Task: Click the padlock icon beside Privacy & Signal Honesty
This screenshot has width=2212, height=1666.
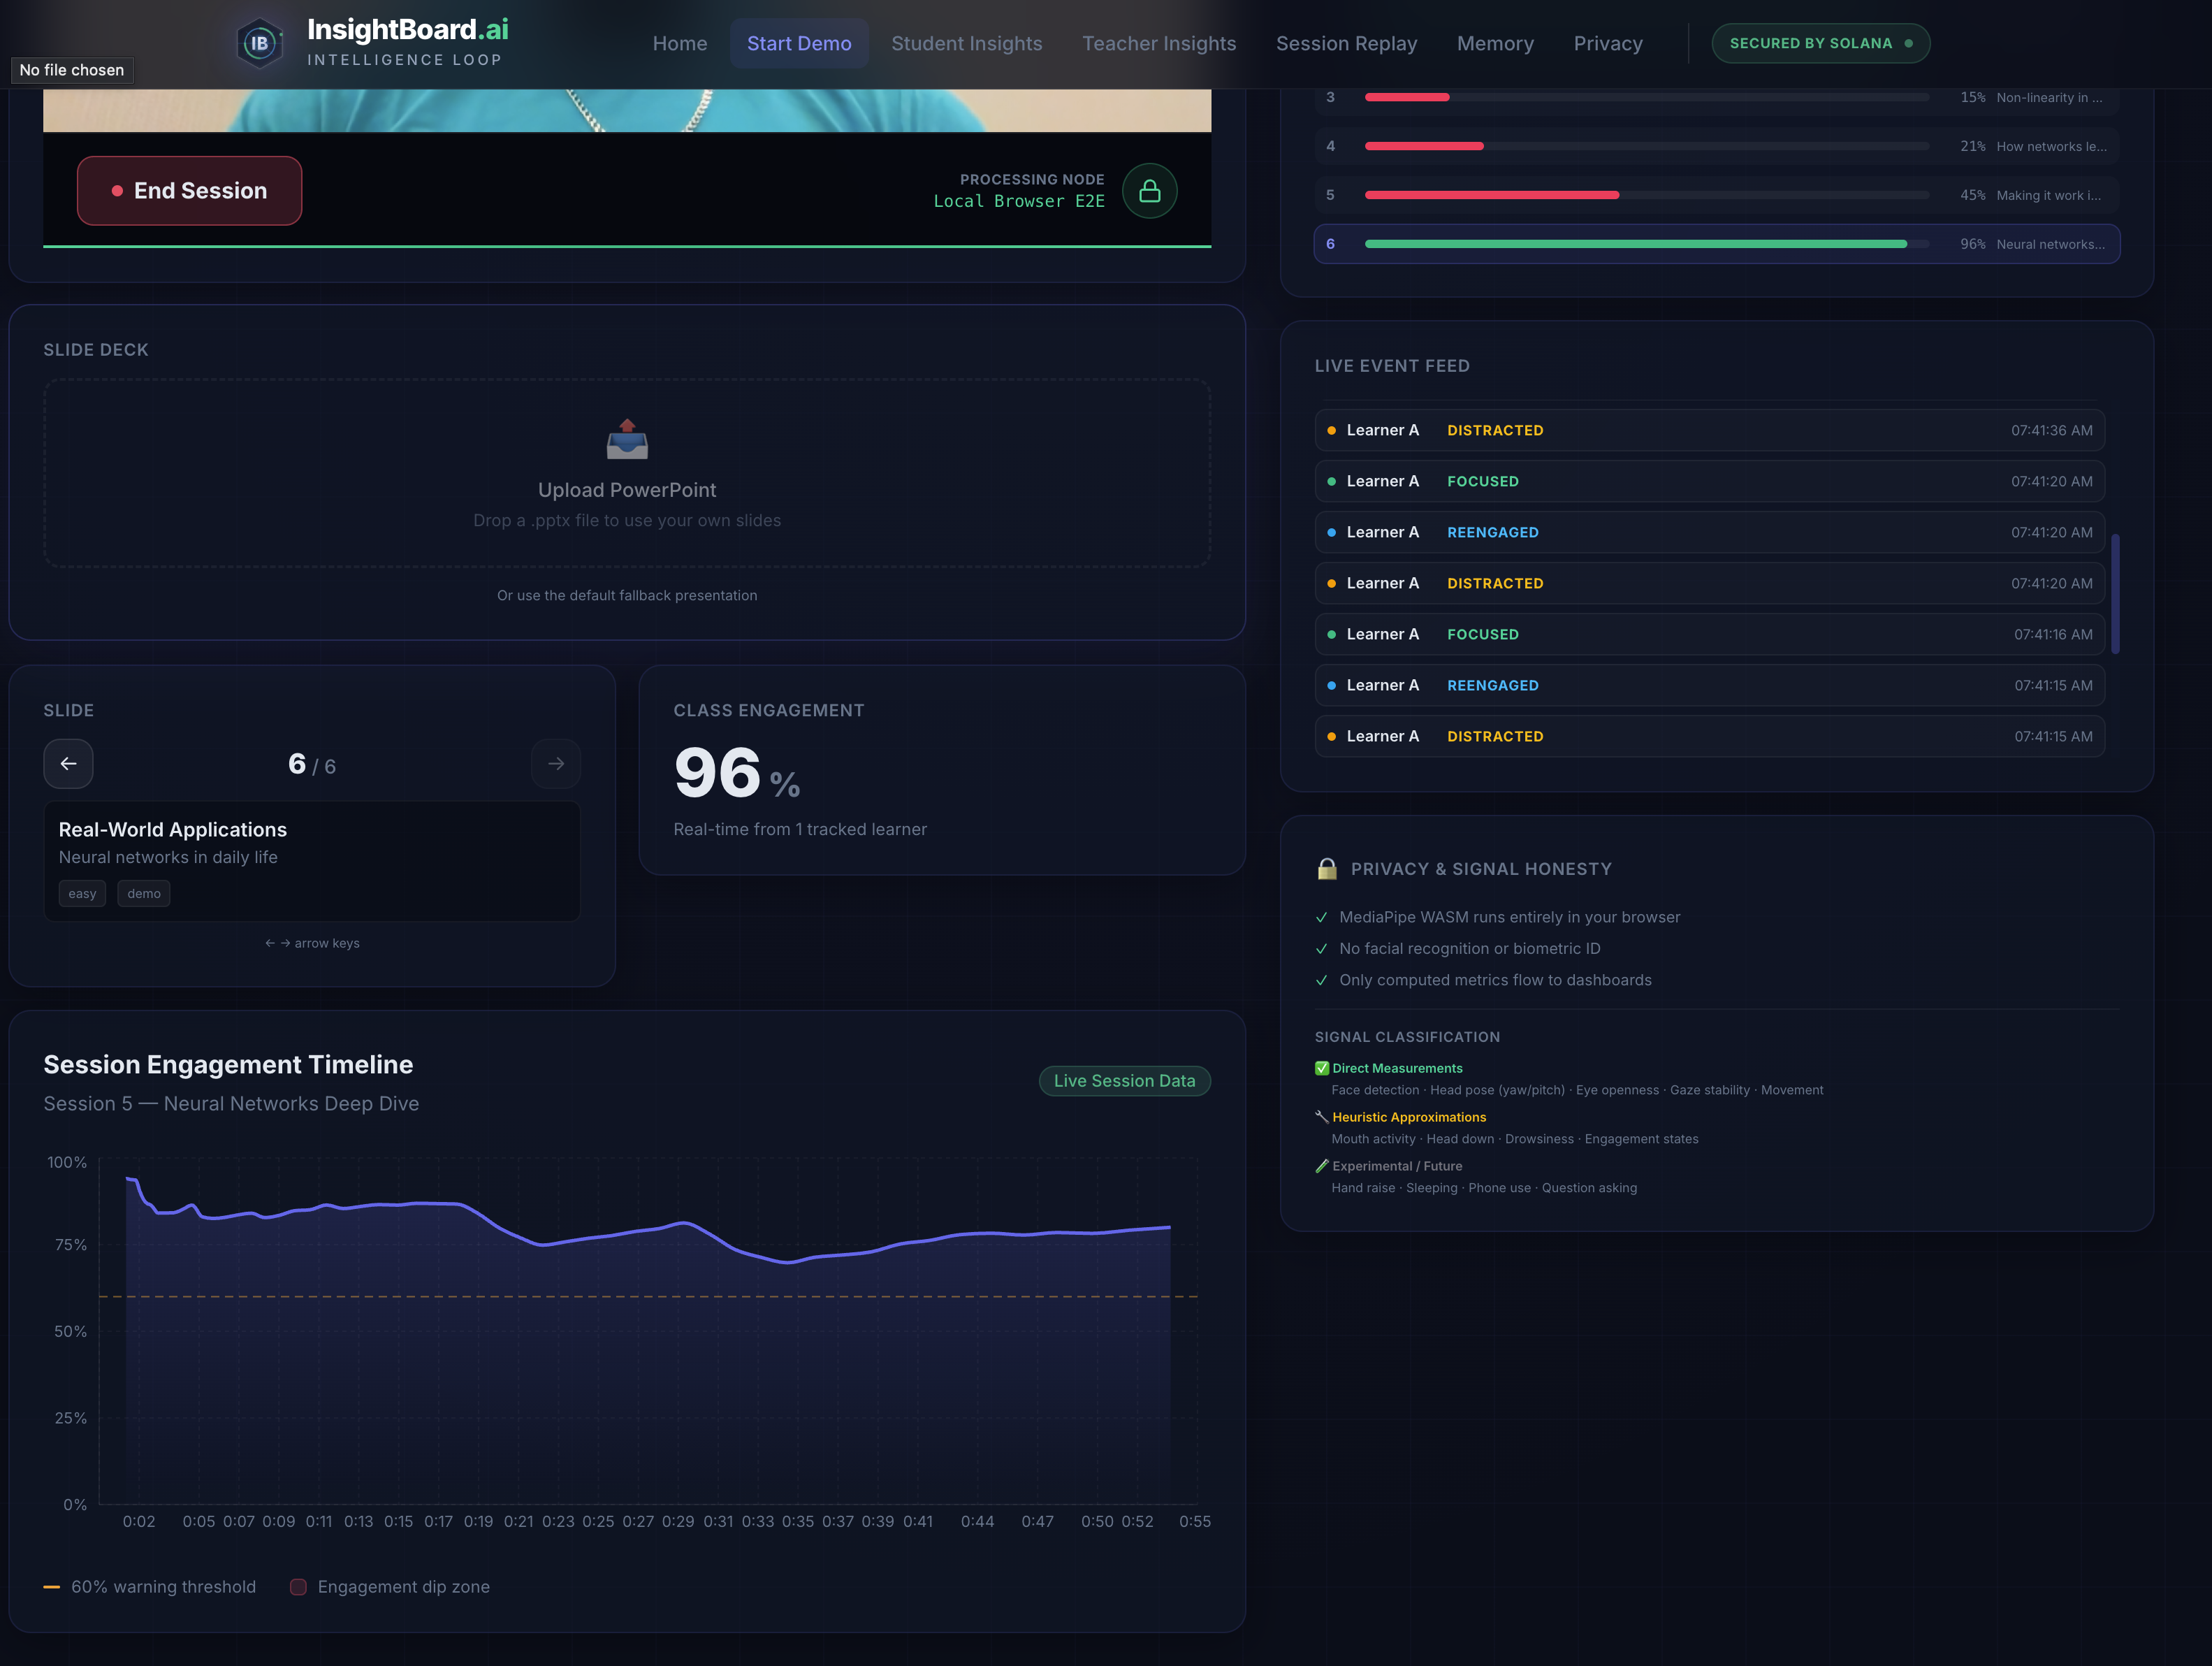Action: pos(1327,869)
